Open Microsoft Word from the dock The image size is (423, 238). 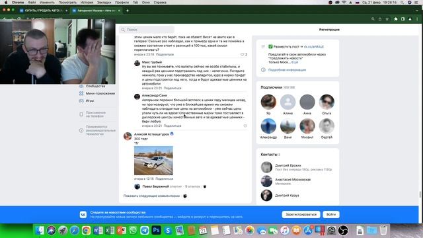coord(98,230)
